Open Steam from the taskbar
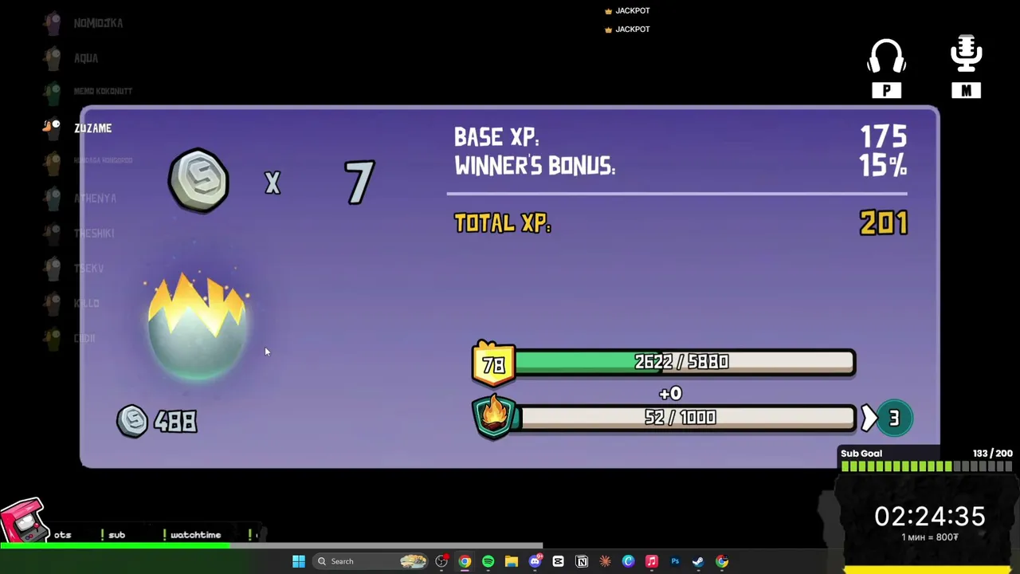1020x574 pixels. click(x=698, y=561)
